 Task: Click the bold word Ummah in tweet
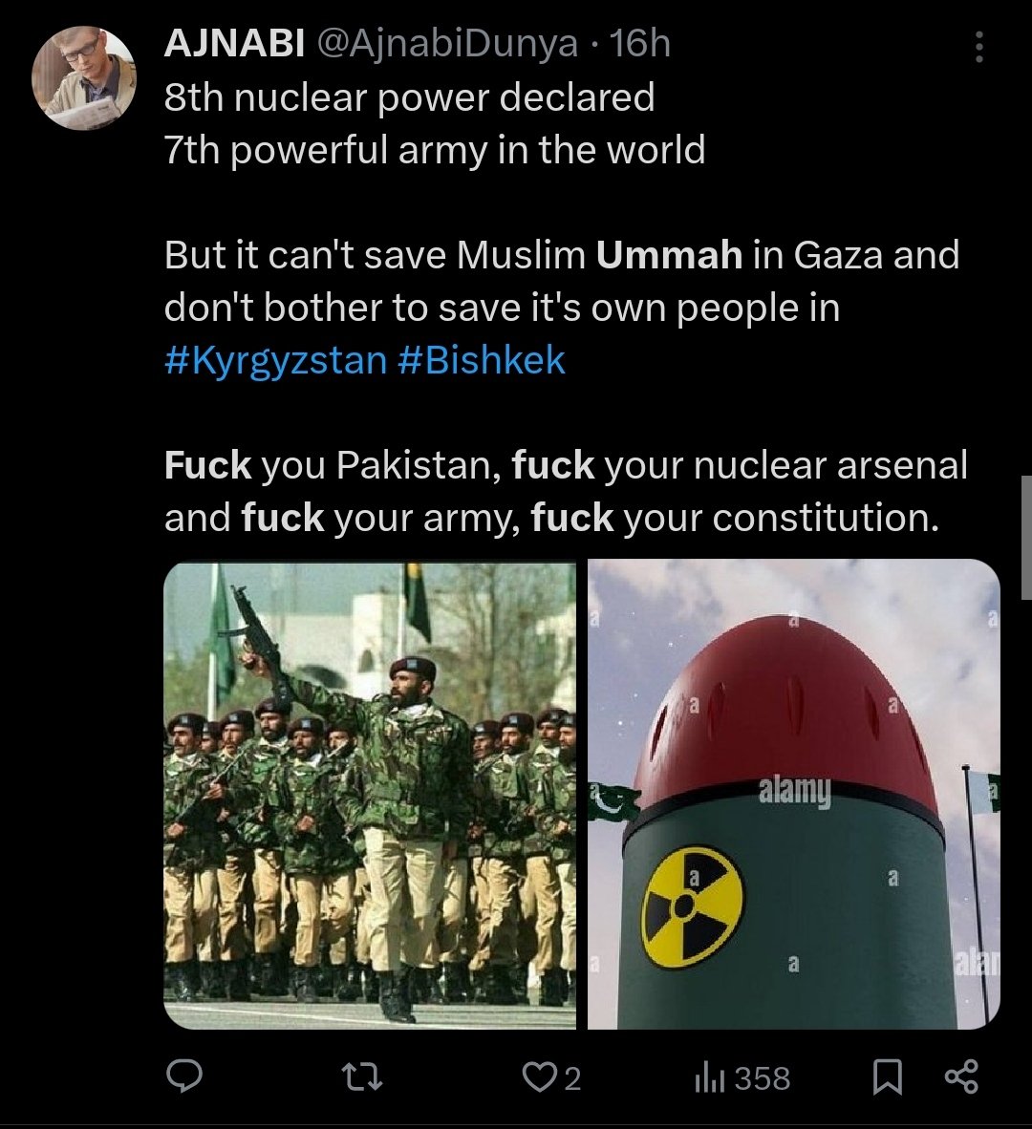[669, 255]
